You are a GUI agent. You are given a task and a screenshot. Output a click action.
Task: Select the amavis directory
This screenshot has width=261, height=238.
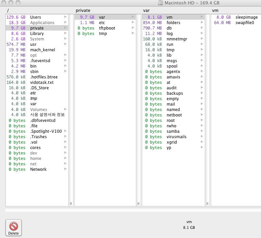point(173,77)
